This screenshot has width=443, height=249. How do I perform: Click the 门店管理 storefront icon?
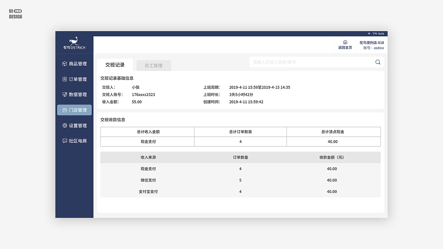tap(64, 110)
